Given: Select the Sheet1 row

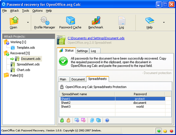Looking at the screenshot, I should point(112,99).
